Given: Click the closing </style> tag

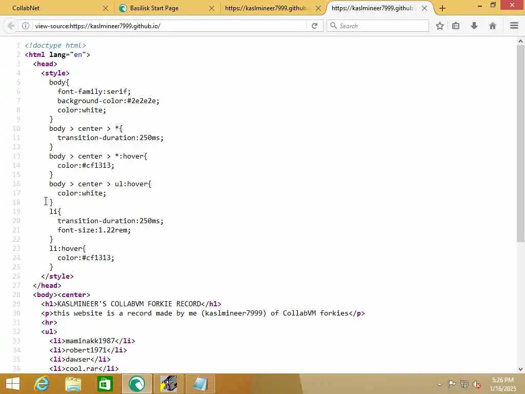Looking at the screenshot, I should click(x=57, y=277).
